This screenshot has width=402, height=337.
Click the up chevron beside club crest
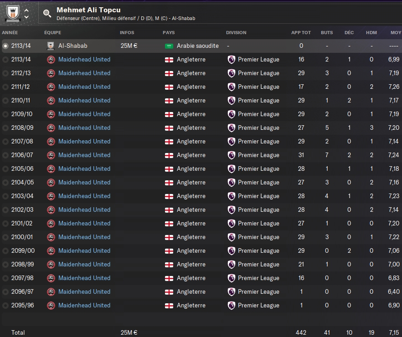click(26, 10)
